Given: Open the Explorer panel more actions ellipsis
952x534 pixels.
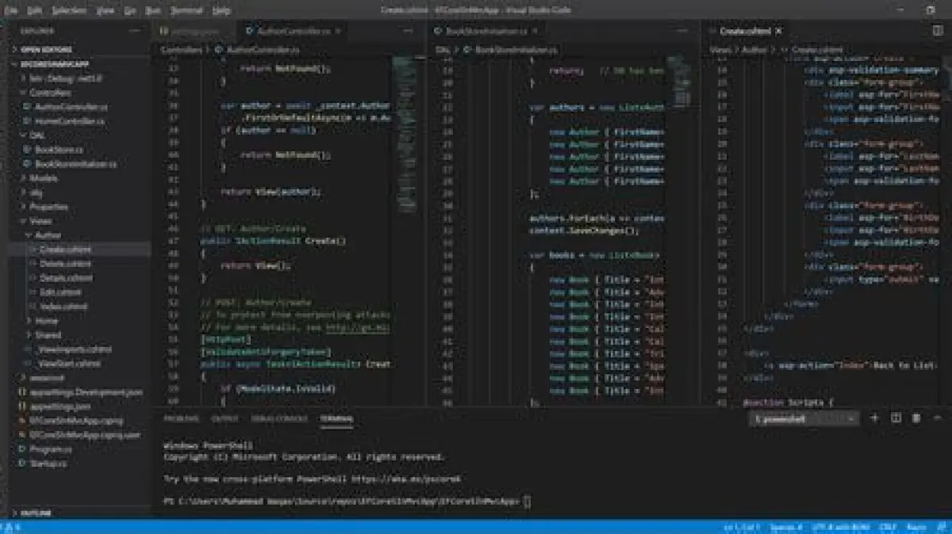Looking at the screenshot, I should coord(133,31).
